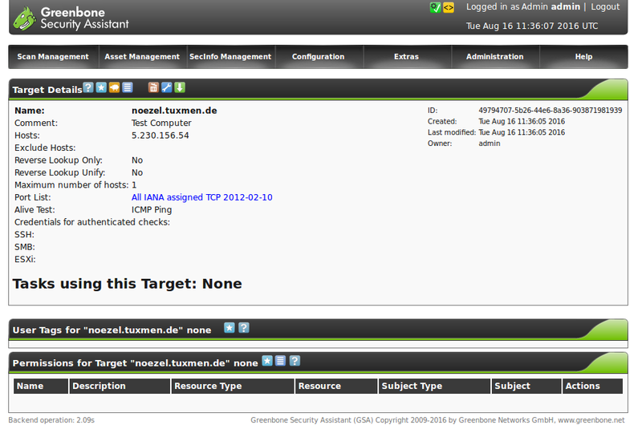Click the Greenbone Security Assistant copyright footer text

coord(437,420)
